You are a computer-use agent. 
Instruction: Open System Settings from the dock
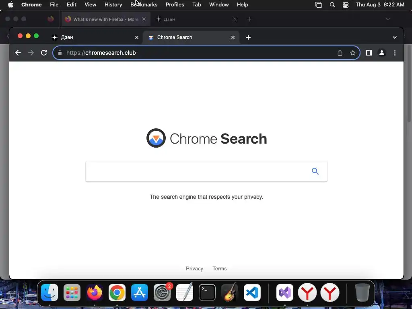pyautogui.click(x=162, y=293)
